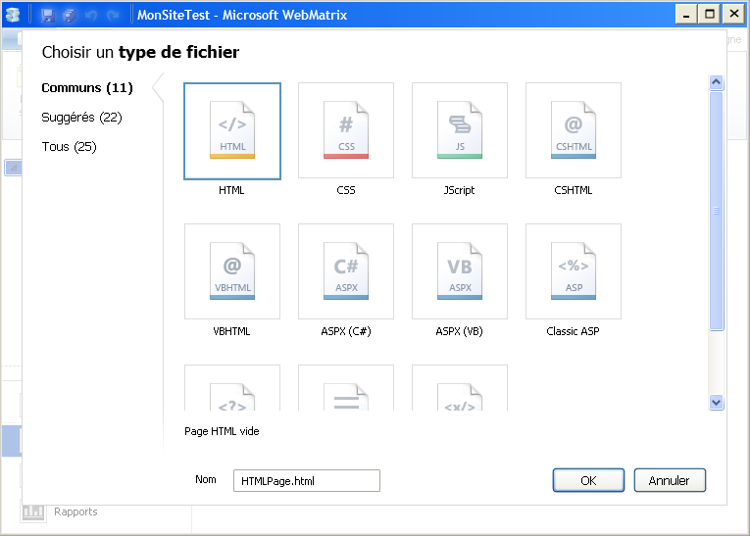
Task: Pick the ASPX (VB) file type
Action: [460, 271]
